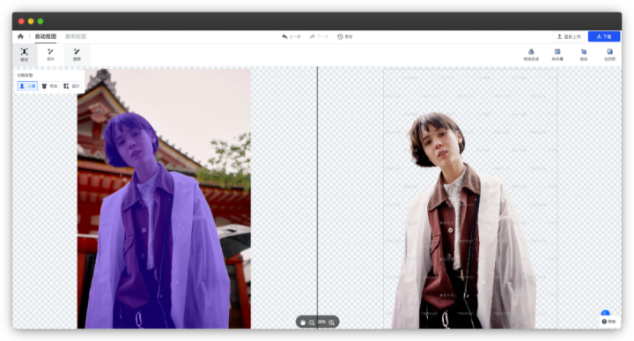Viewport: 634px width, 341px height.
Task: Click the 20% zoom level value
Action: pos(321,322)
